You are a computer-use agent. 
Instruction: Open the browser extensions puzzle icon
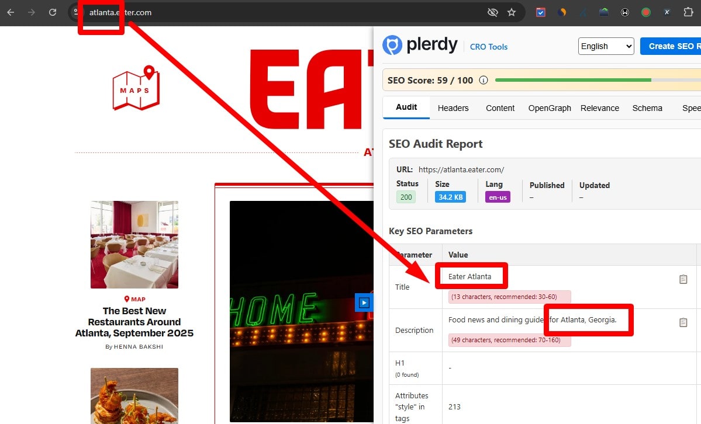click(688, 12)
